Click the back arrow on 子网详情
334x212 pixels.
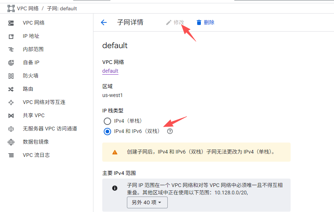103,22
